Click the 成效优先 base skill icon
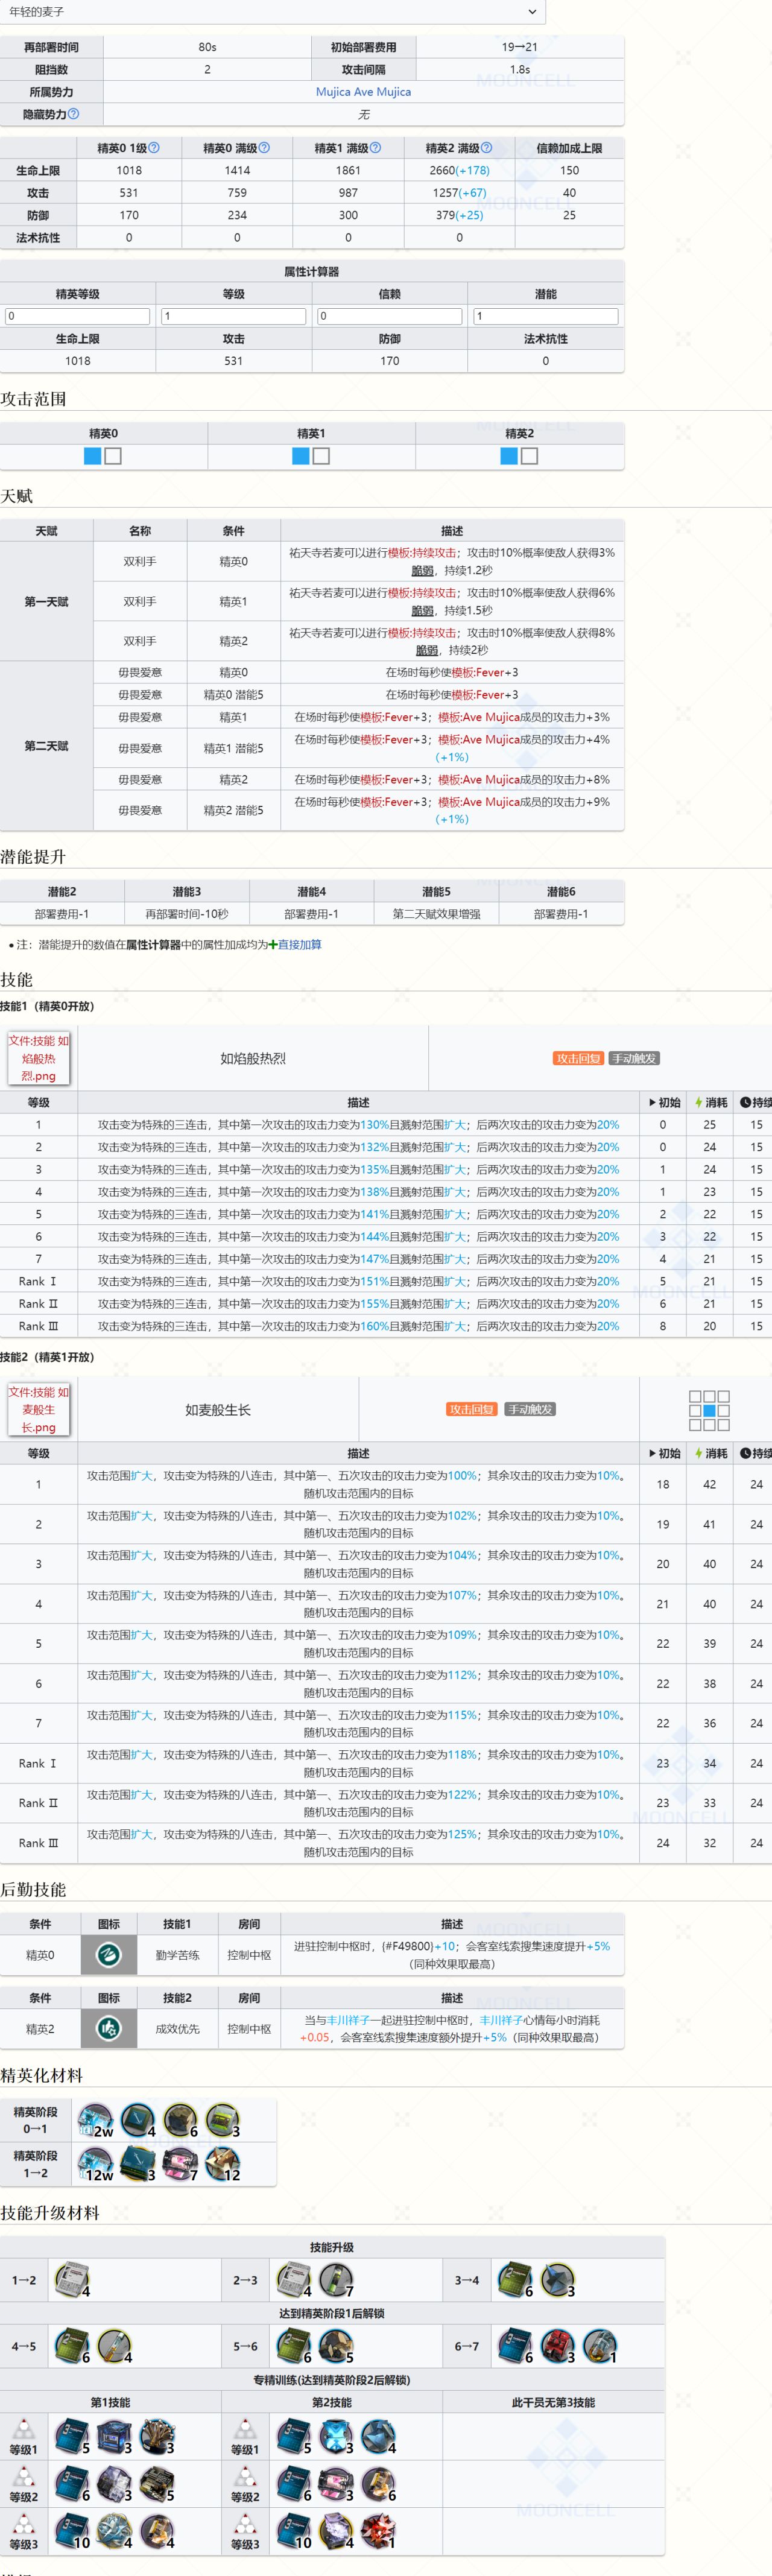Image resolution: width=772 pixels, height=2576 pixels. [109, 2028]
